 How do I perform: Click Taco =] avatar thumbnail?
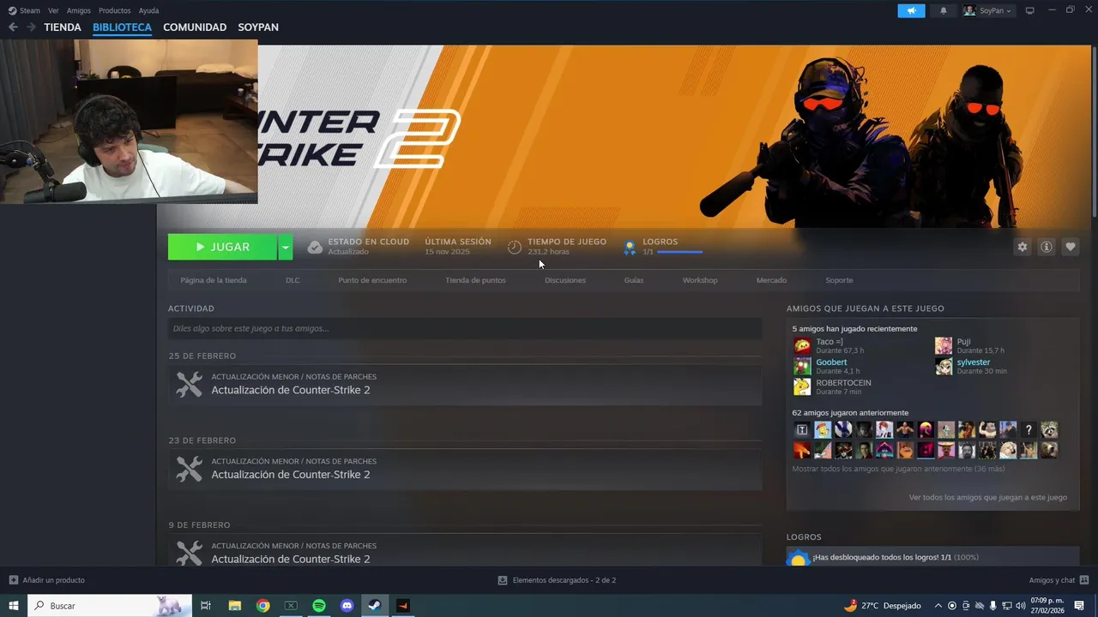(x=802, y=346)
